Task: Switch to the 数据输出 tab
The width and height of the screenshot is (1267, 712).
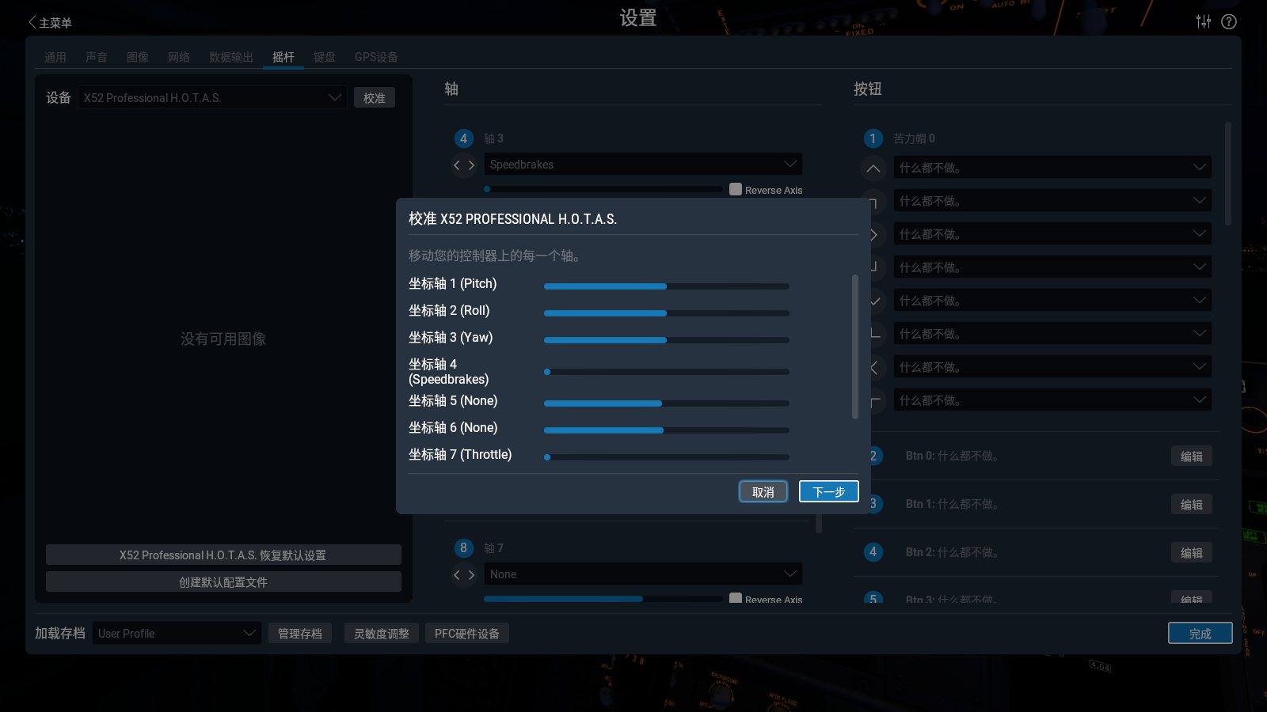Action: pos(231,57)
